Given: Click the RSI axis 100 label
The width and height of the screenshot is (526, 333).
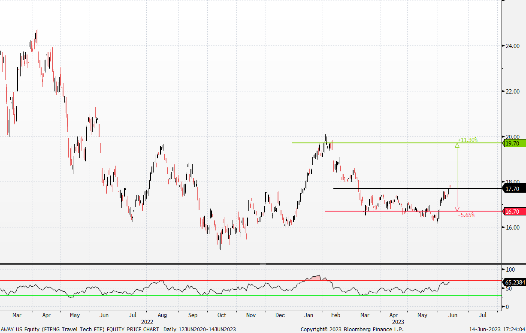Looking at the screenshot, I should click(x=510, y=269).
